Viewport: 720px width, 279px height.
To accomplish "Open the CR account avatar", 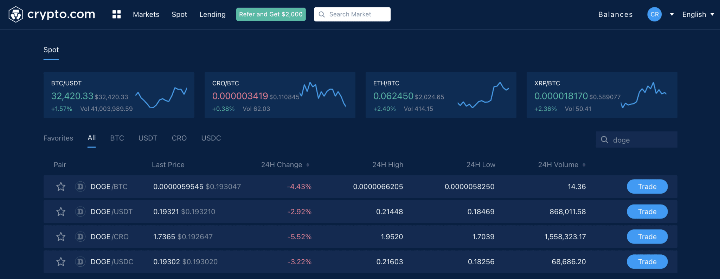I will [x=654, y=14].
